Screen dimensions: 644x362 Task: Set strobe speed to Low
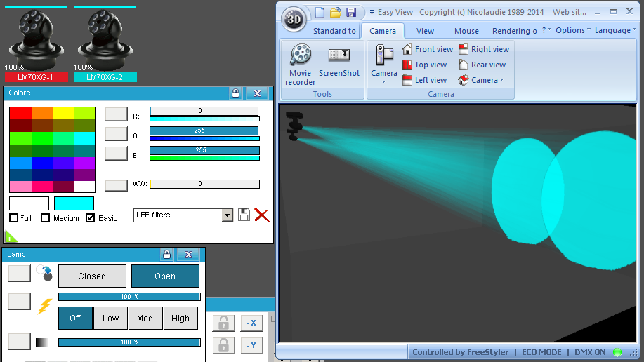click(x=110, y=318)
